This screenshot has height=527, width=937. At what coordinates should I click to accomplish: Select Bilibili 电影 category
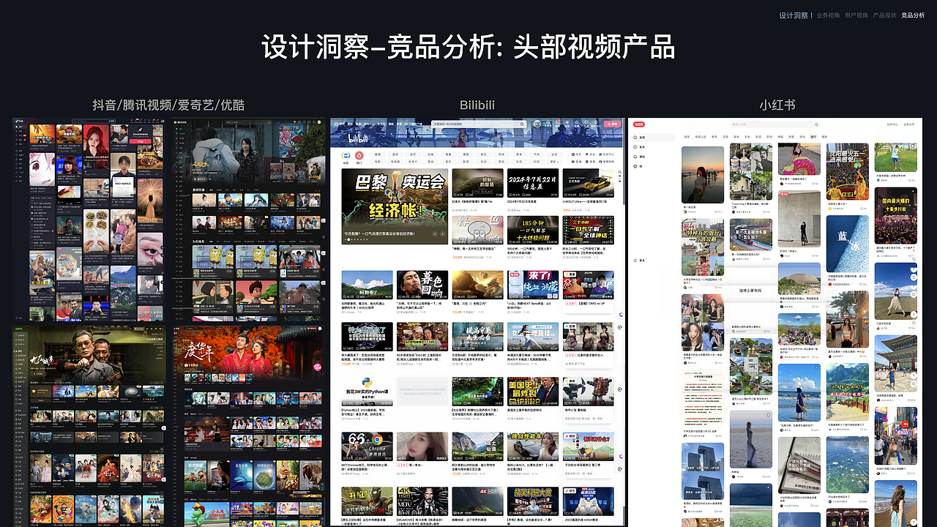pos(378,161)
